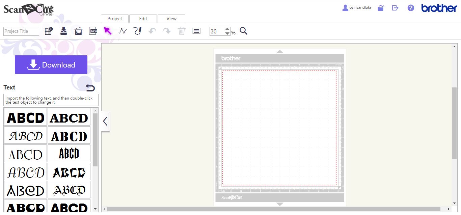This screenshot has height=215, width=461.
Task: Increase zoom percentage with up stepper
Action: click(227, 29)
